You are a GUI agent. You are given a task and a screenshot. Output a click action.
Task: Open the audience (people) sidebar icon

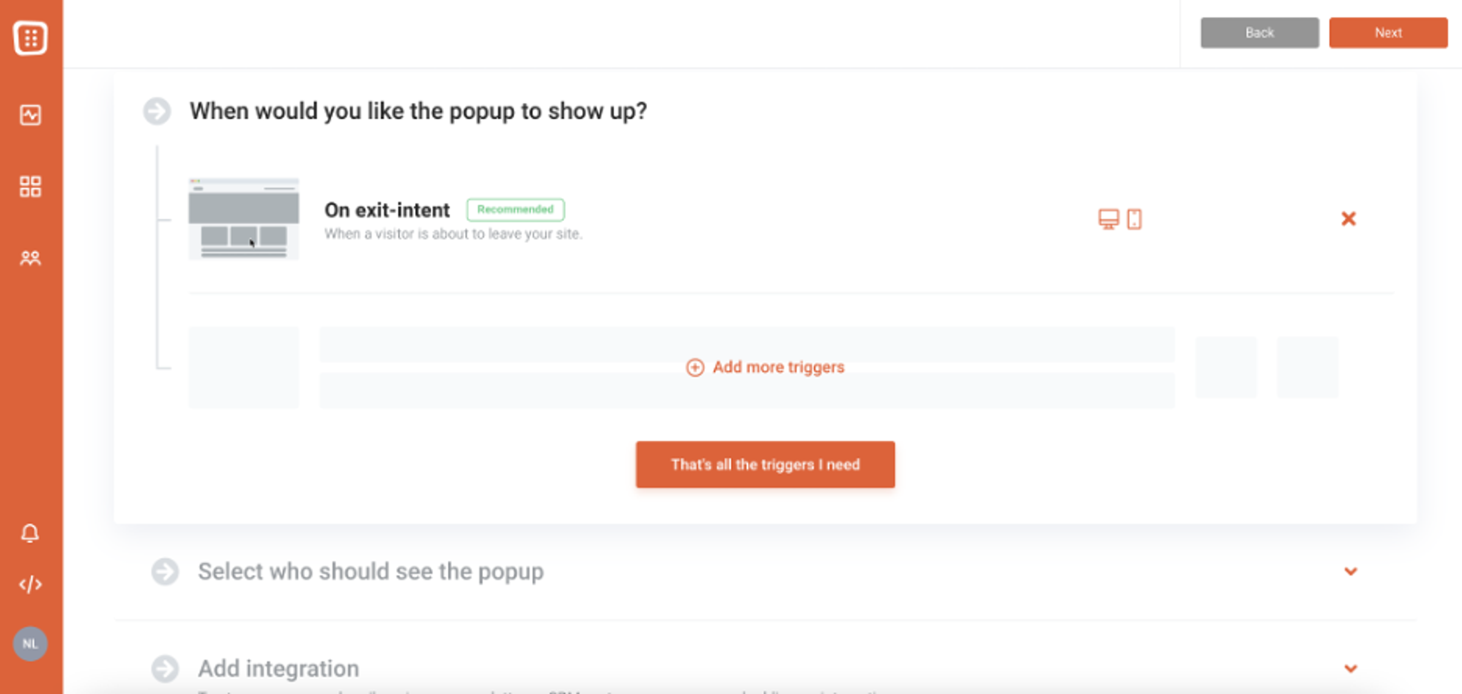point(30,259)
